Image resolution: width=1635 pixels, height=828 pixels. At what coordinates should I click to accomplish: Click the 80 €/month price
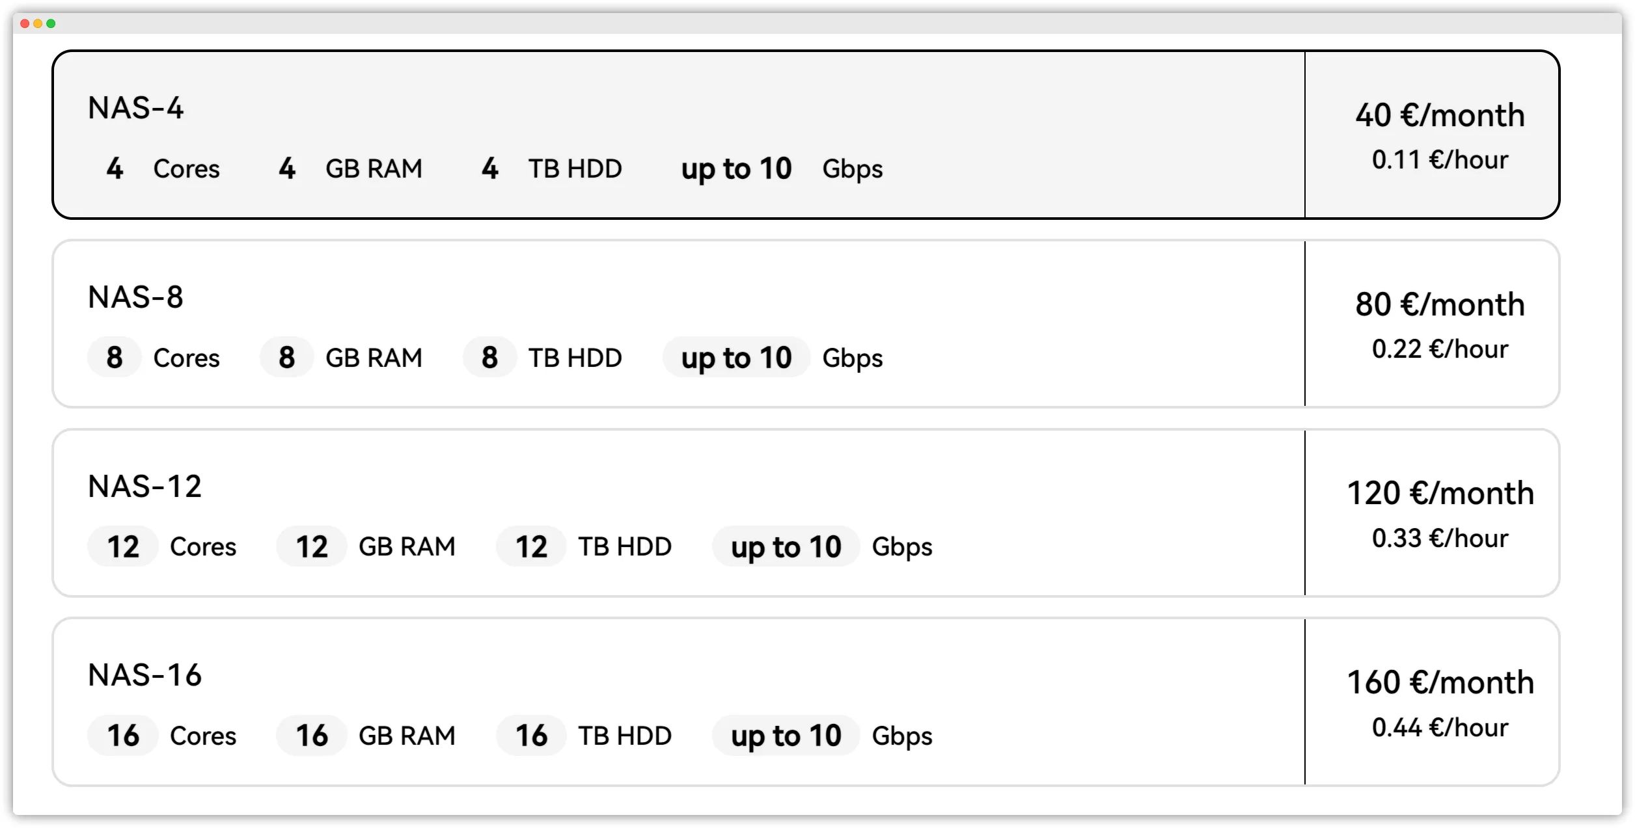coord(1440,304)
